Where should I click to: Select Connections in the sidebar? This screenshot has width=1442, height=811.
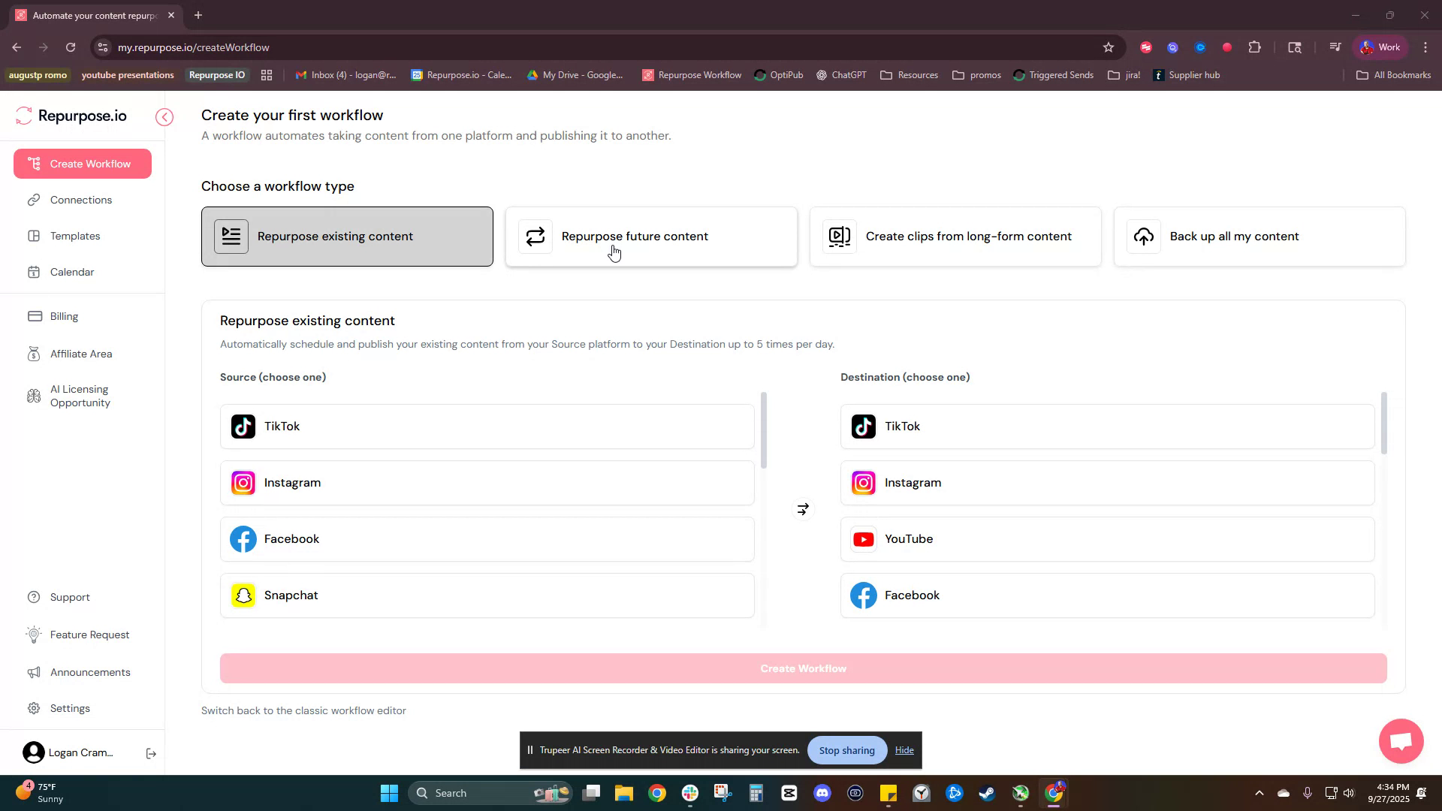[80, 200]
